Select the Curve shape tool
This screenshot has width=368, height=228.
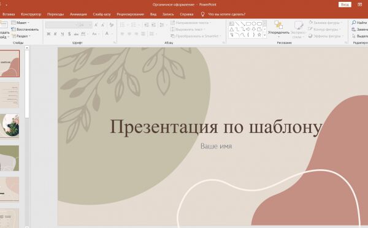coord(243,35)
